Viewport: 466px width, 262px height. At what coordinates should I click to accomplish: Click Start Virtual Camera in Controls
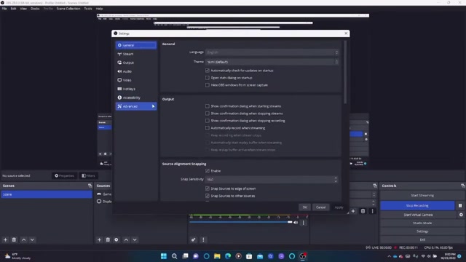click(x=418, y=215)
